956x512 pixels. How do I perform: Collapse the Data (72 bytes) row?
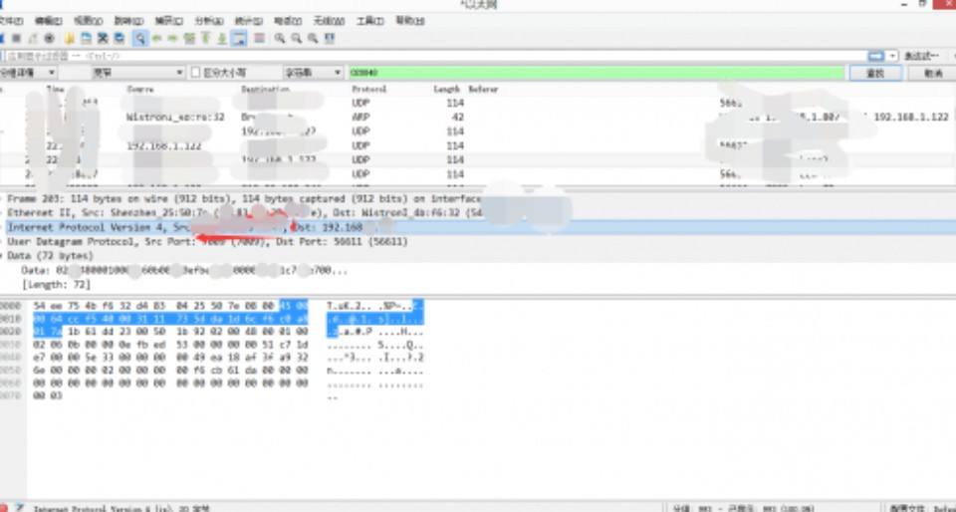pos(2,256)
